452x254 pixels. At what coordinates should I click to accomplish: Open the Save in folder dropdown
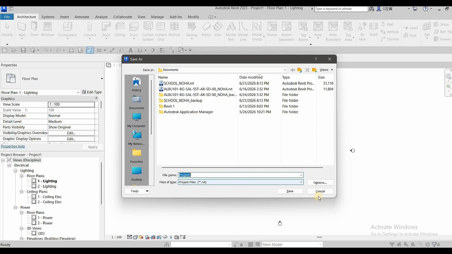pyautogui.click(x=285, y=70)
